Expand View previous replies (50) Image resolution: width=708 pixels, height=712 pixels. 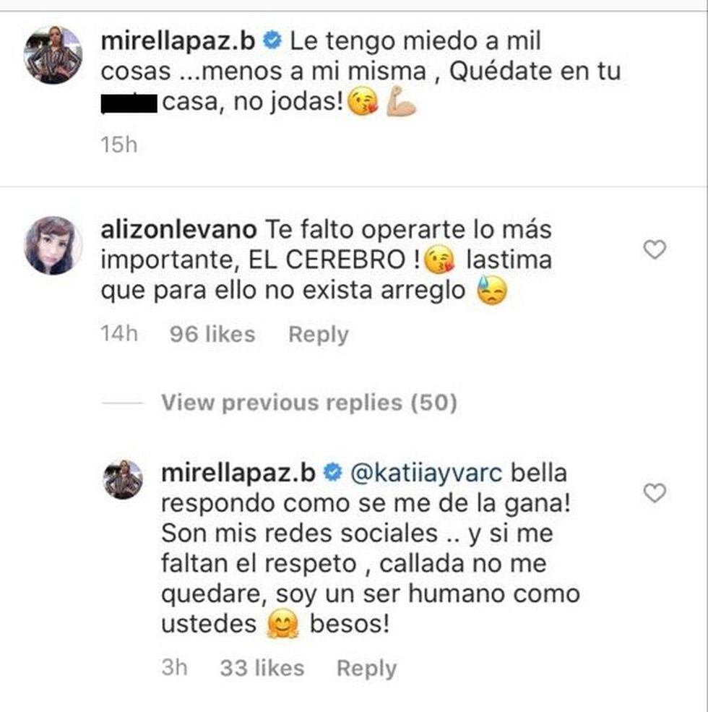tap(308, 403)
